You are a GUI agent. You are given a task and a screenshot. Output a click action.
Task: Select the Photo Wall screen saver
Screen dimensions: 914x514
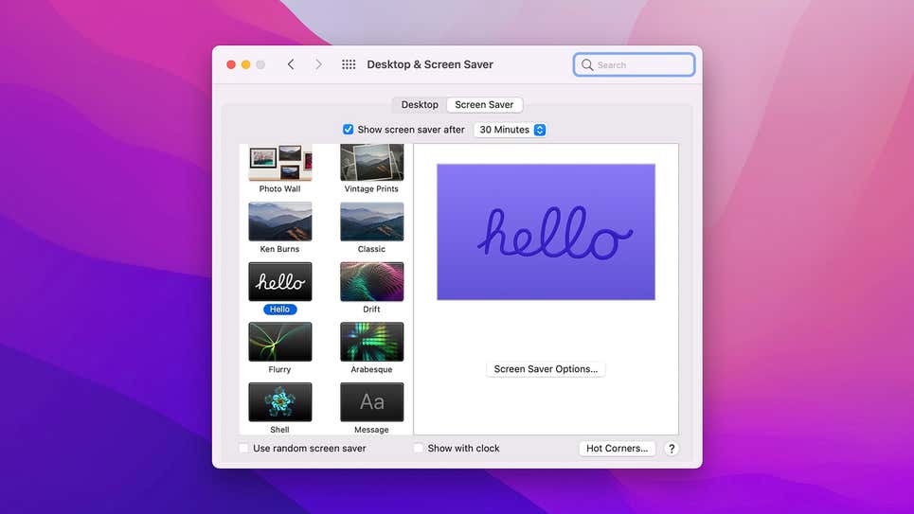point(279,163)
